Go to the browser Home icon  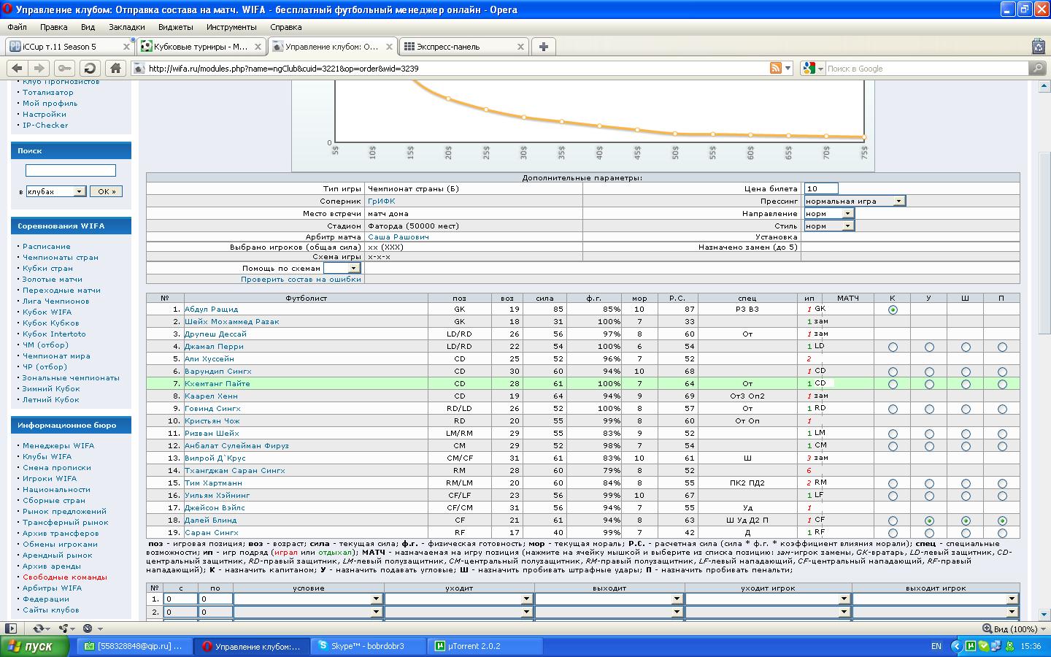click(115, 68)
